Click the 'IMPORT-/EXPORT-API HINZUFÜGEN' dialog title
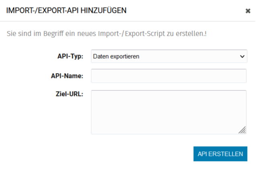 tap(66, 11)
